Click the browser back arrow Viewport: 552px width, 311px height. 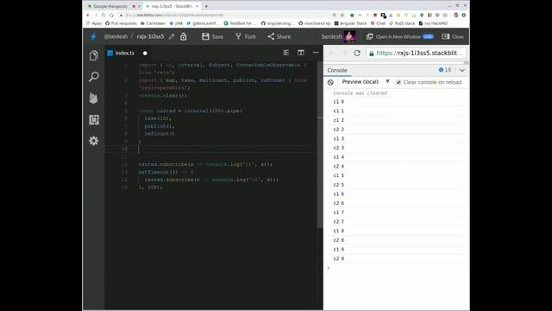click(x=88, y=16)
